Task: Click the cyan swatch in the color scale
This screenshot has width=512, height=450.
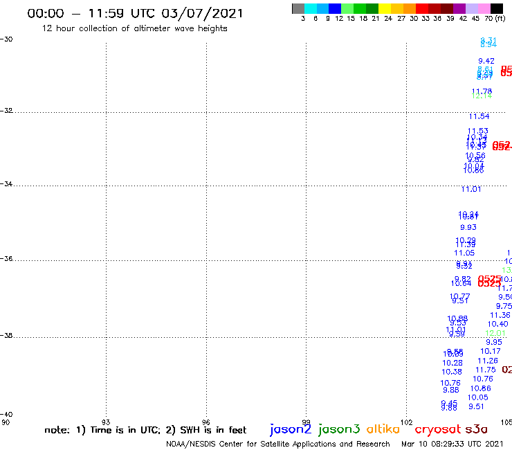Action: (310, 8)
